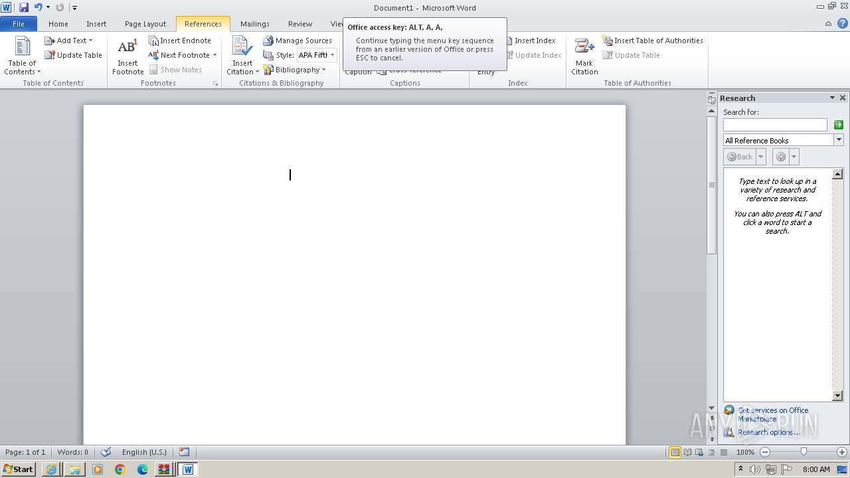
Task: Click the 100% zoom level button
Action: coord(745,452)
